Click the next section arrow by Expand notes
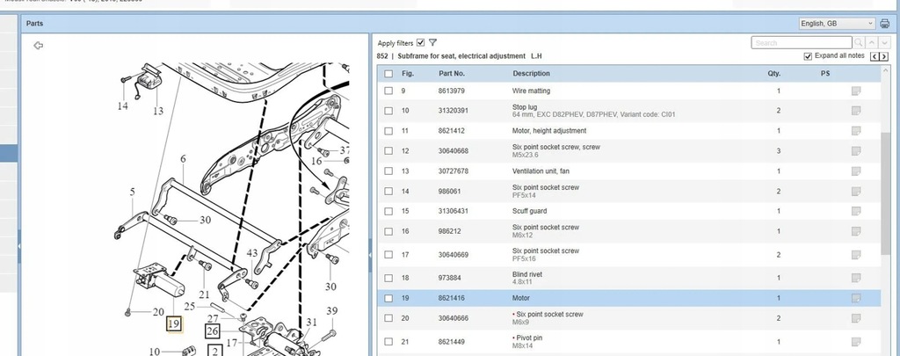The image size is (900, 356). [x=882, y=57]
